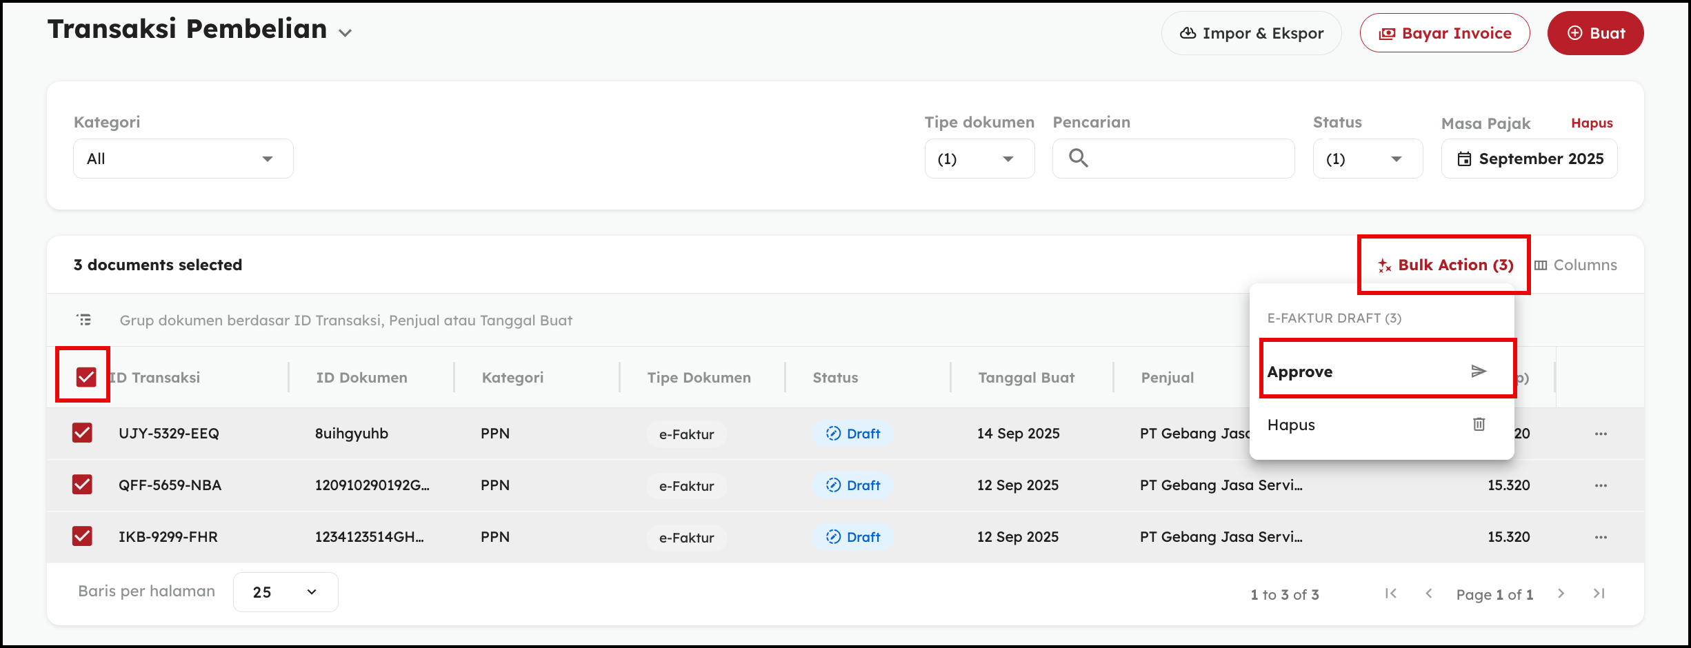Click the group documents list icon
This screenshot has width=1691, height=648.
point(84,320)
